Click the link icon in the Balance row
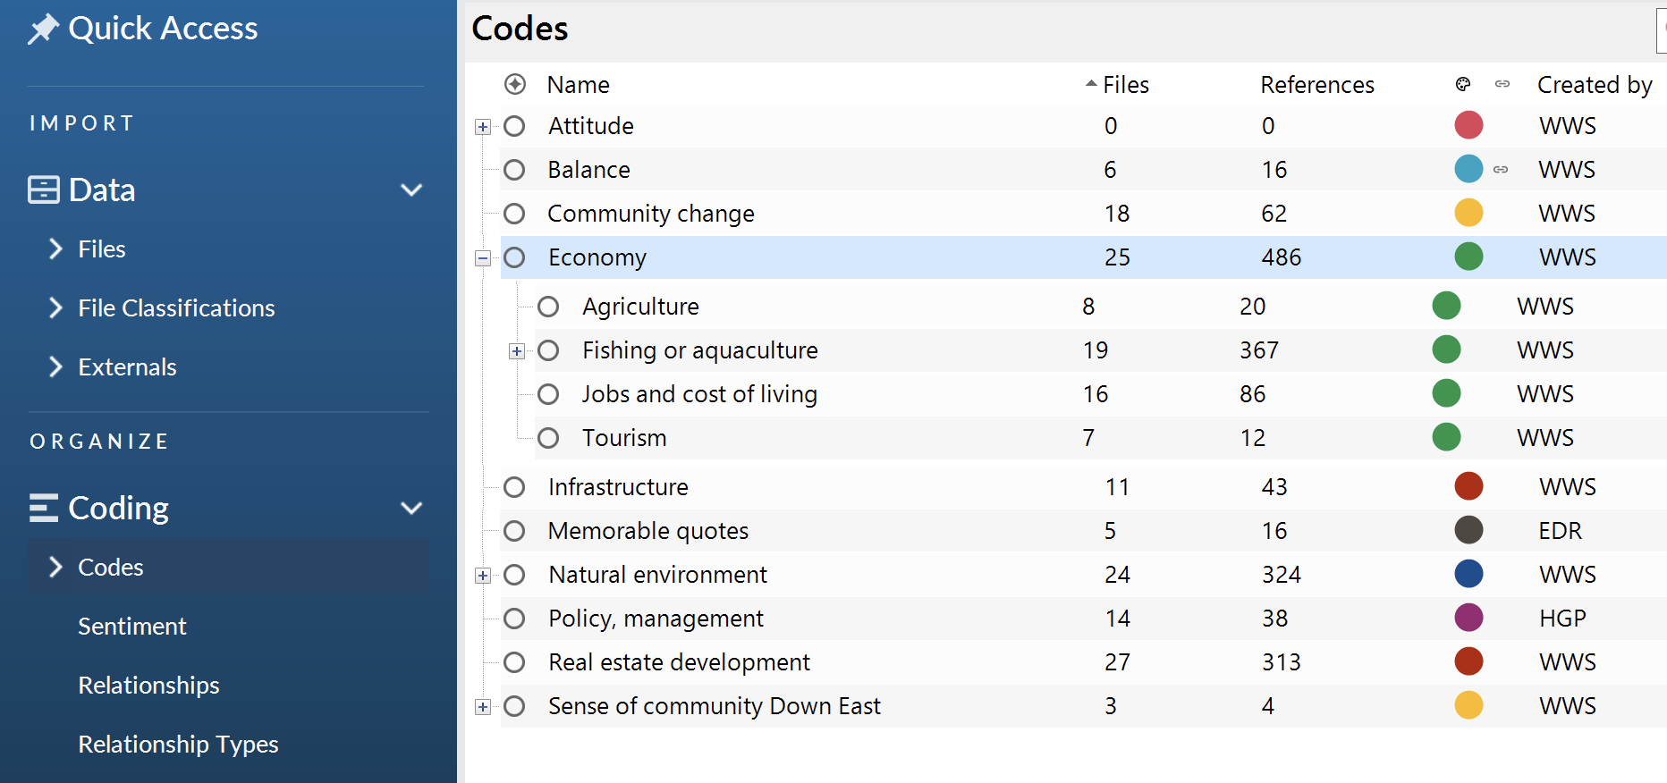1667x783 pixels. (x=1501, y=170)
